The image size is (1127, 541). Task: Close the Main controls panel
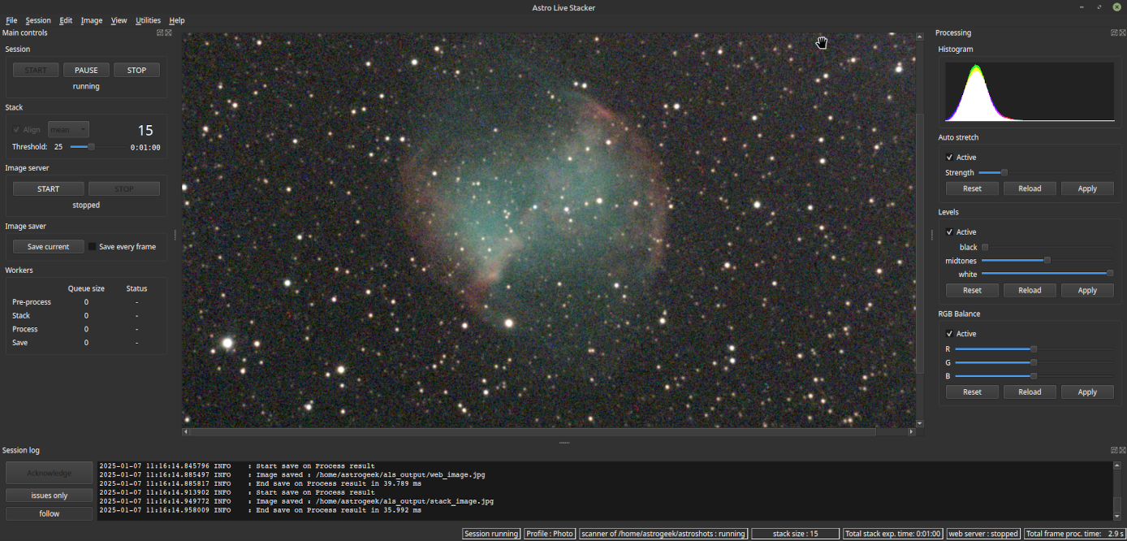[x=168, y=32]
